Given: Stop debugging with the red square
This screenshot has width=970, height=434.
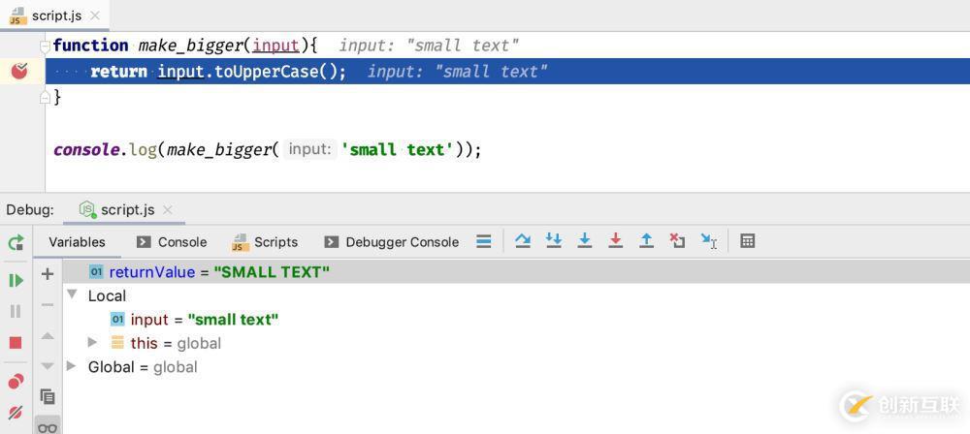Looking at the screenshot, I should click(16, 343).
